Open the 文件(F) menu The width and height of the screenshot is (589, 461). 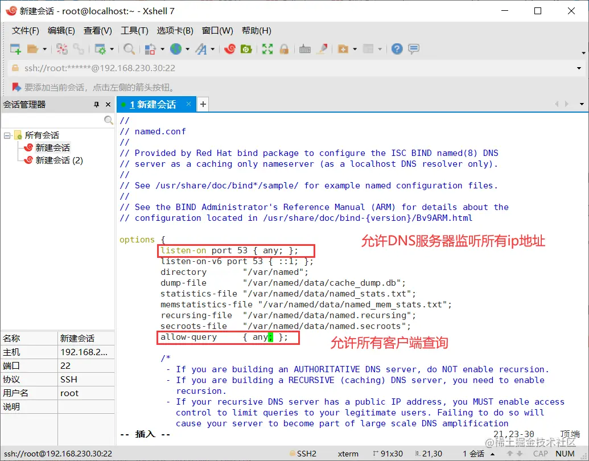pyautogui.click(x=26, y=30)
